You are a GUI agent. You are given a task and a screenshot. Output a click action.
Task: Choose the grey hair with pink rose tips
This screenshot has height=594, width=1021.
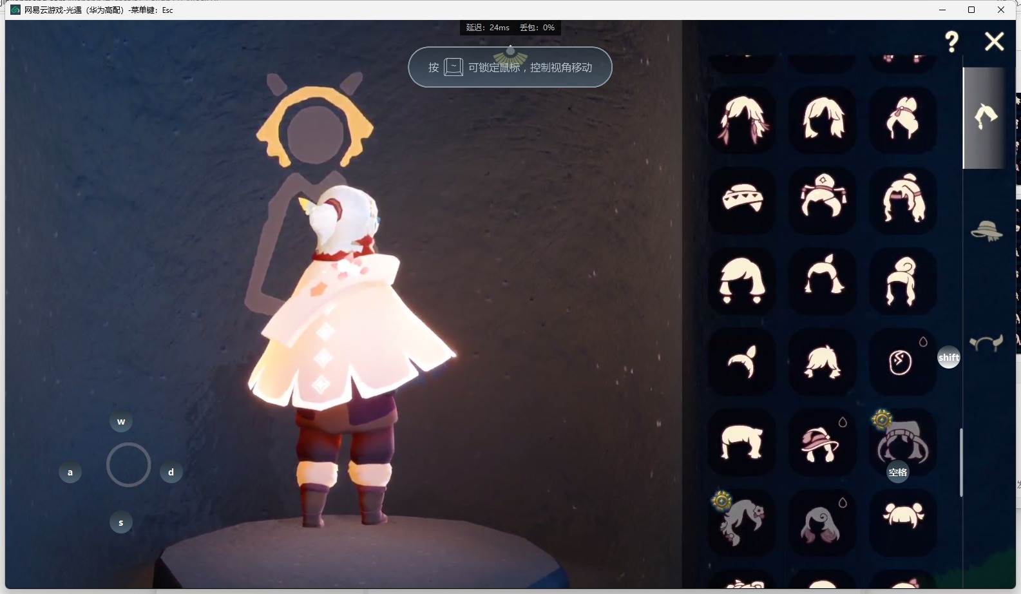823,522
